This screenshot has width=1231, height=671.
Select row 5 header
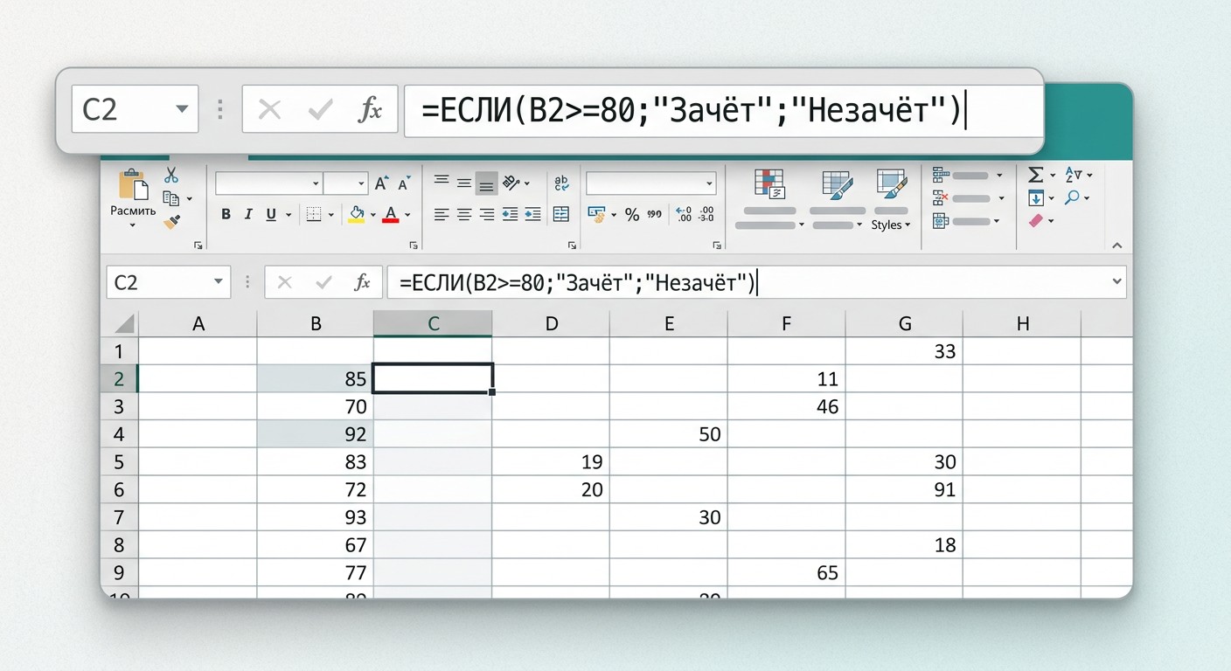tap(120, 461)
